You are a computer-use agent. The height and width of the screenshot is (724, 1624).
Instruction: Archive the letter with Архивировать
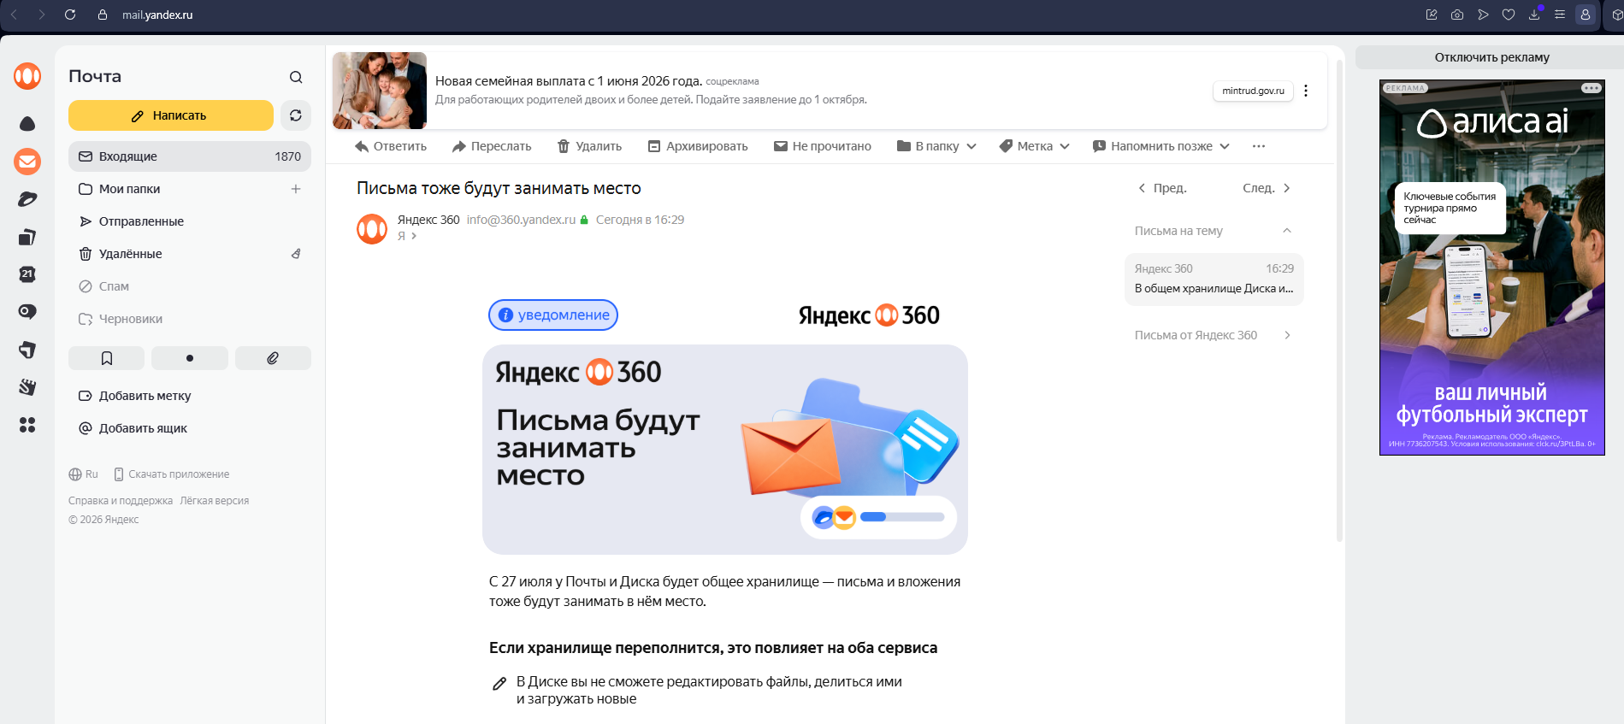point(698,146)
